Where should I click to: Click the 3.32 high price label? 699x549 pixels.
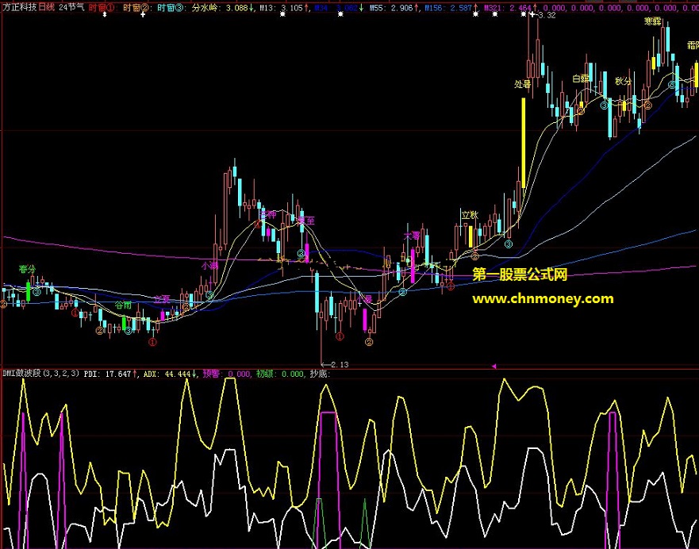[547, 15]
